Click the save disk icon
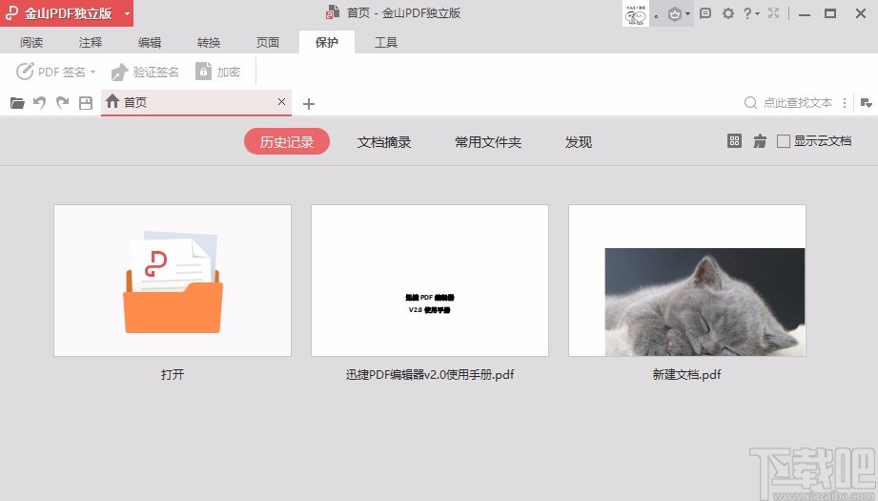878x501 pixels. tap(86, 103)
